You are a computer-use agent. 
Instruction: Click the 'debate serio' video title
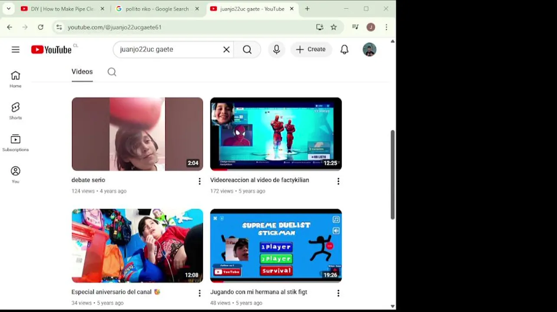88,180
